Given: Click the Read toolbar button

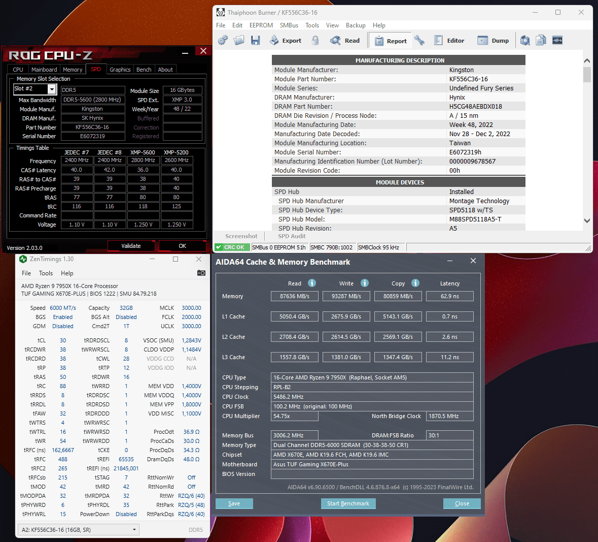Looking at the screenshot, I should 345,40.
